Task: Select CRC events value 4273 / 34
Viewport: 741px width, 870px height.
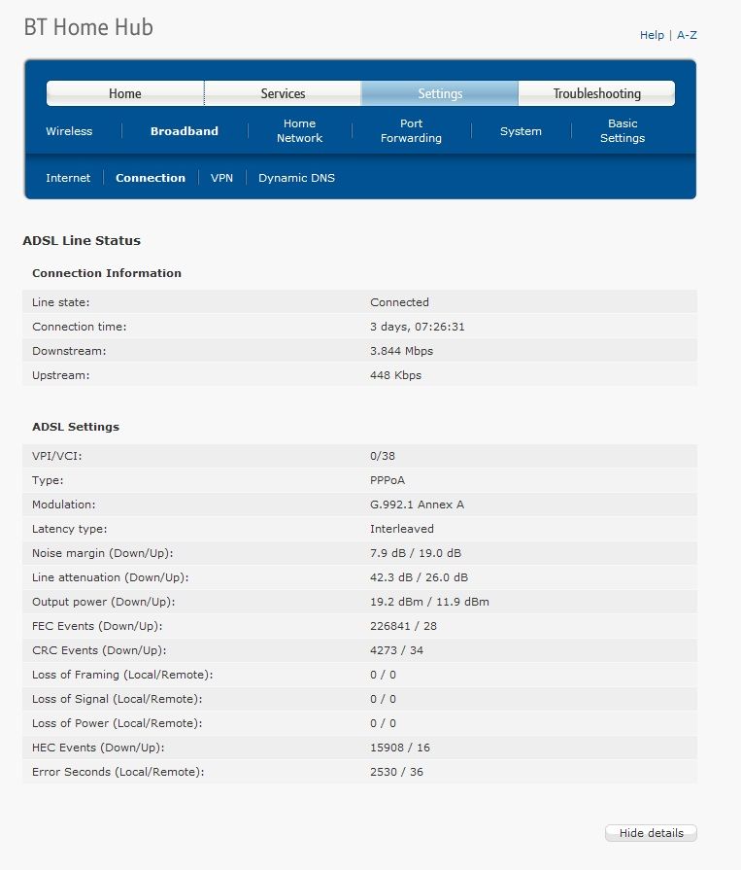Action: point(397,651)
